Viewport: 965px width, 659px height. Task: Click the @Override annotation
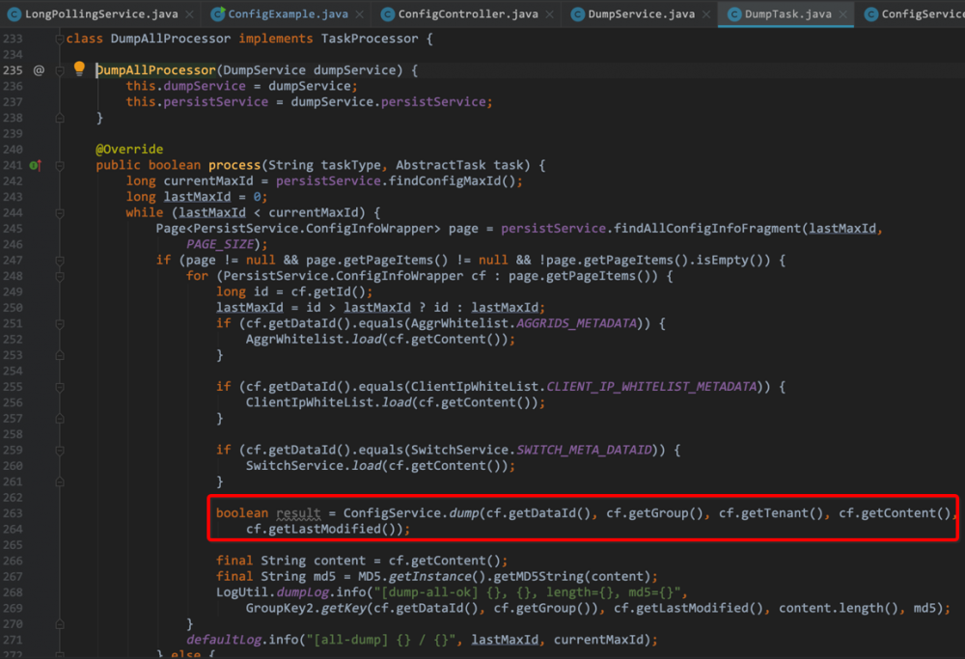129,149
